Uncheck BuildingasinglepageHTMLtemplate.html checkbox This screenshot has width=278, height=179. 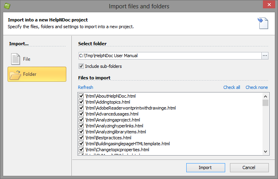(x=81, y=144)
